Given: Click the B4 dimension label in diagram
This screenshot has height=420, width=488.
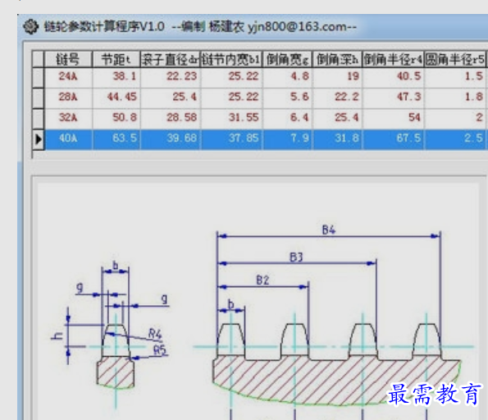Looking at the screenshot, I should (x=329, y=230).
